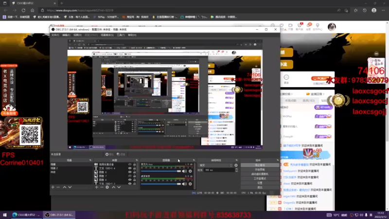Adjust the 300 ms duration stepper arrows

tap(236, 170)
